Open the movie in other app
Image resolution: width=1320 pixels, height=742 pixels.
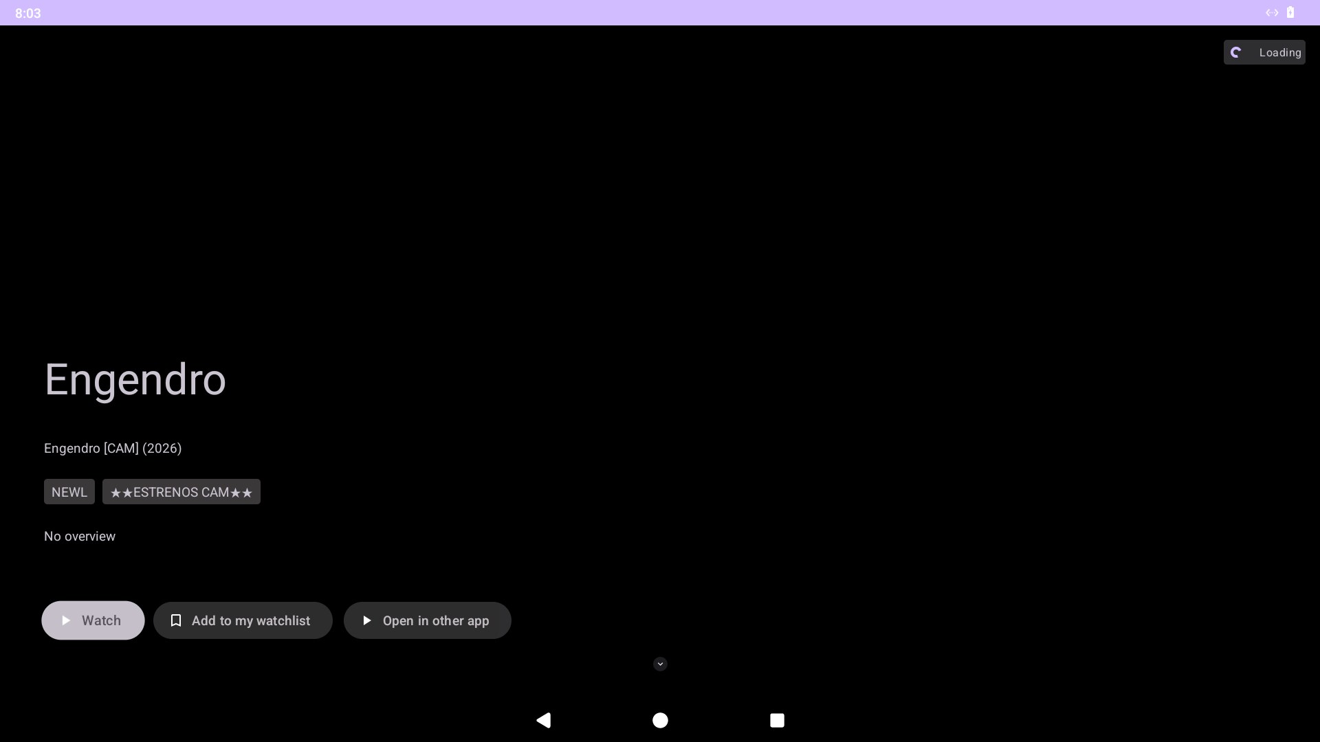tap(427, 620)
